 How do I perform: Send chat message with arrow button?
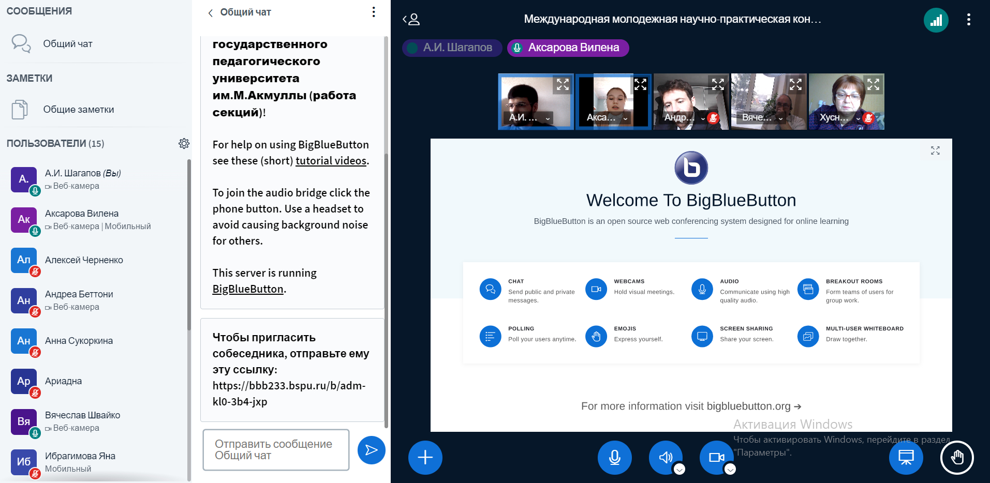(x=371, y=450)
